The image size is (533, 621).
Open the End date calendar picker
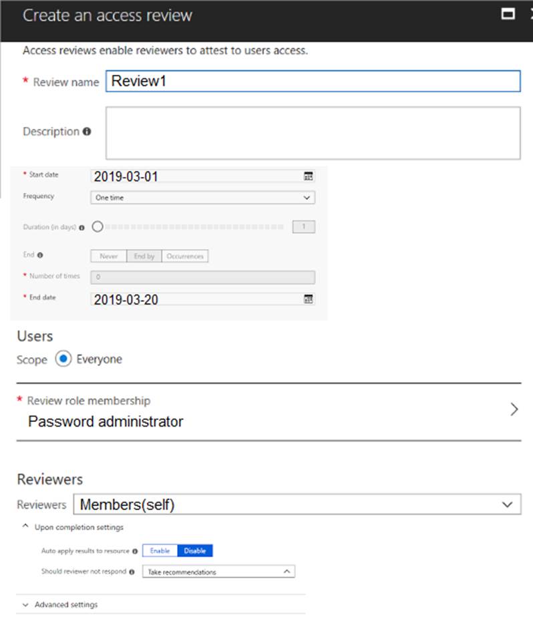click(x=308, y=299)
